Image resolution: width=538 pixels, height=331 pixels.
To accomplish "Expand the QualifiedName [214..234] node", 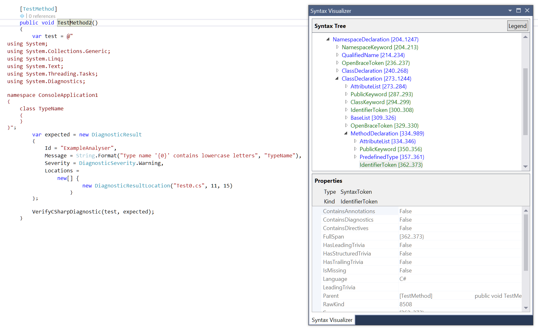I will [x=337, y=55].
